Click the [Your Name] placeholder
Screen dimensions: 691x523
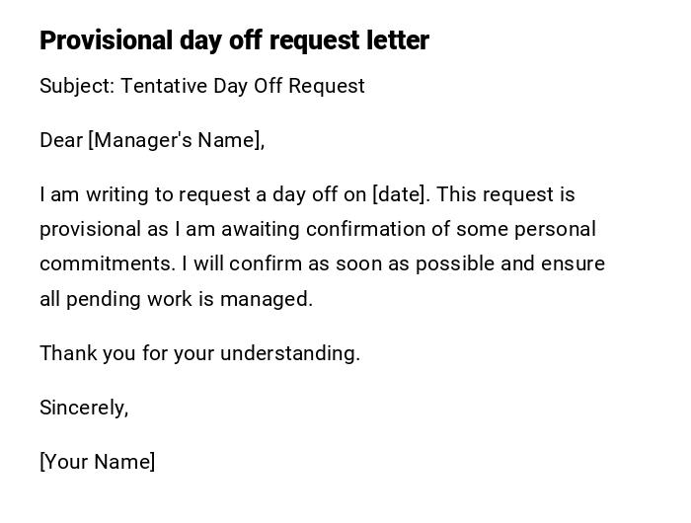[x=97, y=462]
